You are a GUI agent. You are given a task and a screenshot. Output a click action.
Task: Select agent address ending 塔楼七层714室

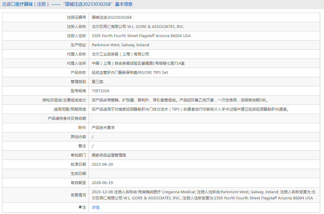click(x=138, y=63)
